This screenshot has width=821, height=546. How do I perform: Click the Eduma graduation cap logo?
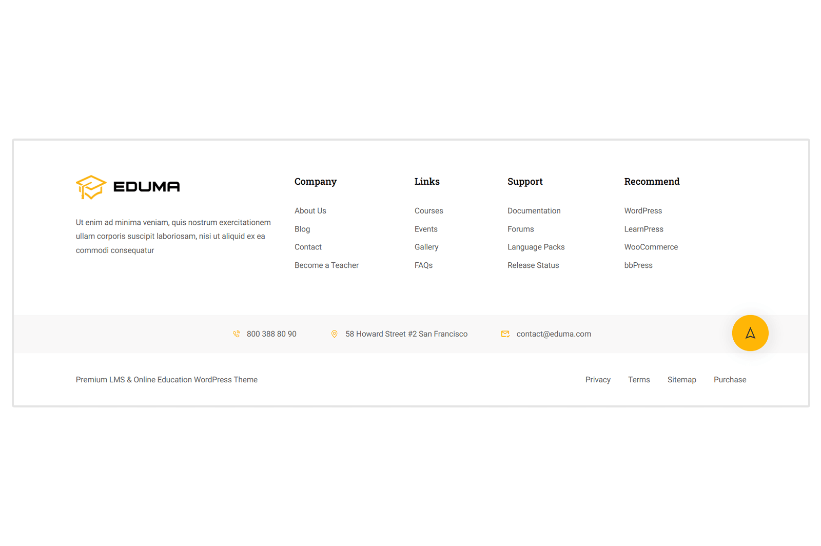(91, 187)
